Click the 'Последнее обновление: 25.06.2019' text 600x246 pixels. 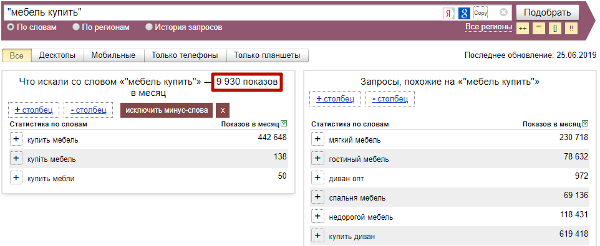coord(530,55)
